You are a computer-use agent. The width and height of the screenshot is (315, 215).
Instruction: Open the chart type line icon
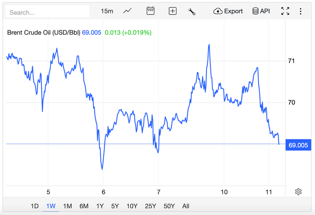(x=128, y=11)
